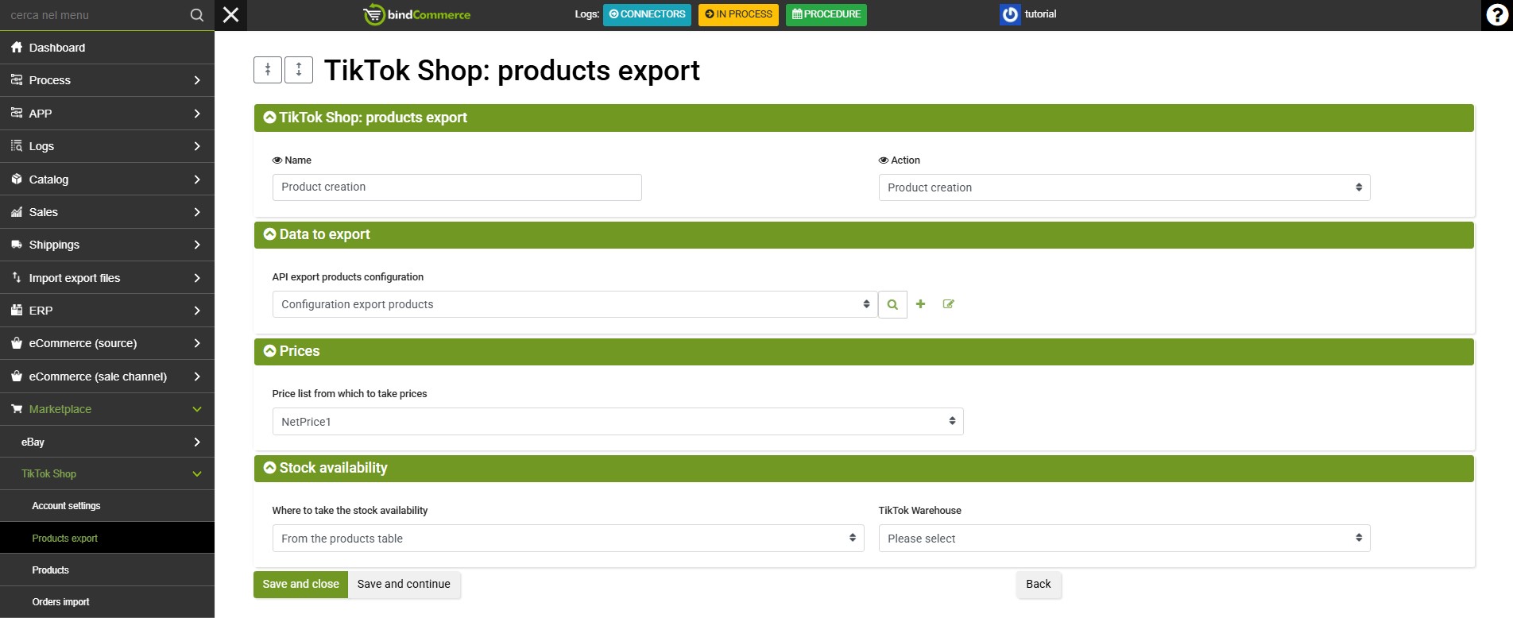The width and height of the screenshot is (1513, 618).
Task: Open the ERP menu item
Action: coord(107,311)
